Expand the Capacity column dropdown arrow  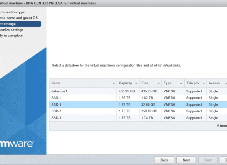tap(136, 83)
